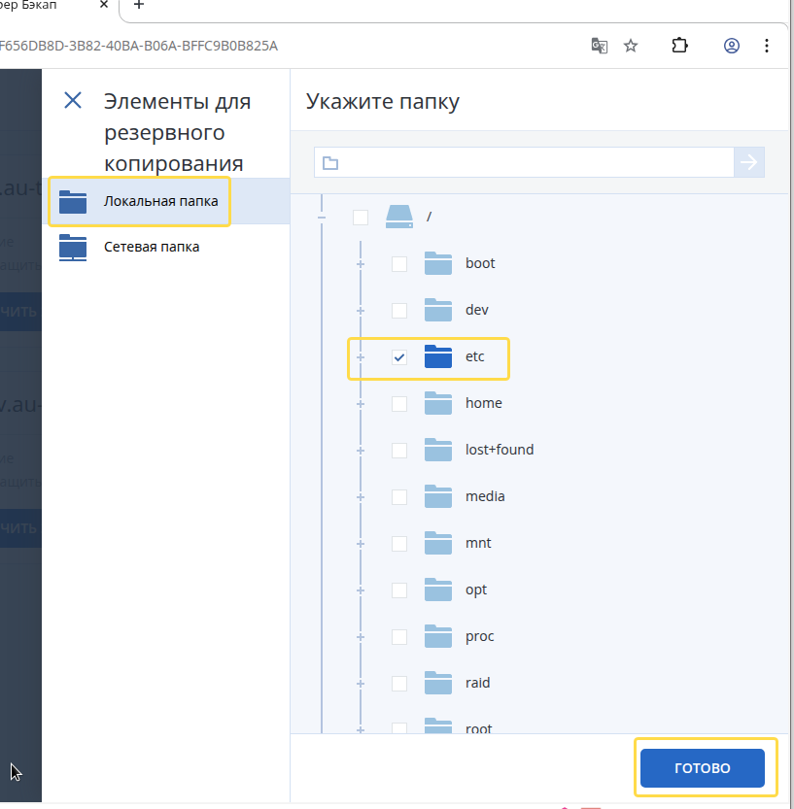Open the browser extensions puzzle icon
The height and width of the screenshot is (809, 794).
click(679, 46)
